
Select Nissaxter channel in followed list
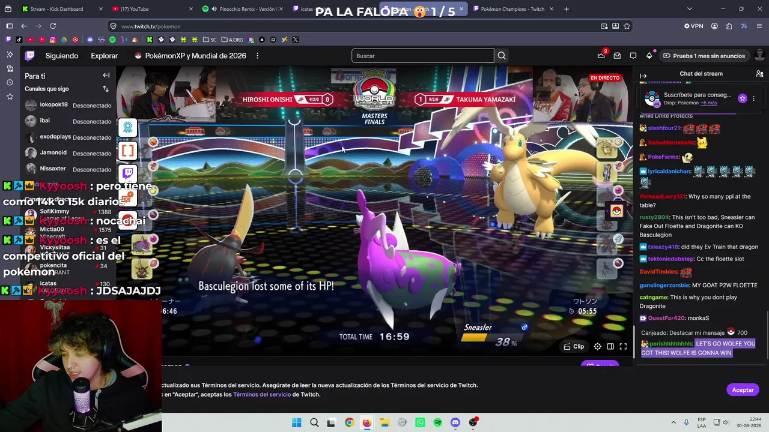coord(68,169)
